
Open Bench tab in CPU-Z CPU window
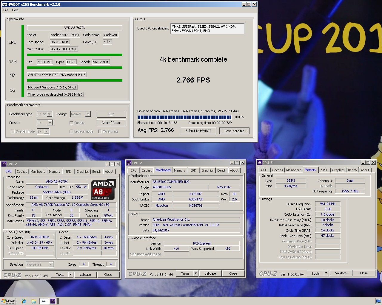(96, 172)
